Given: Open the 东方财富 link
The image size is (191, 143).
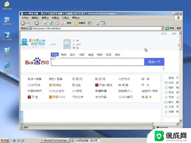Looking at the screenshot, I should click(101, 97).
